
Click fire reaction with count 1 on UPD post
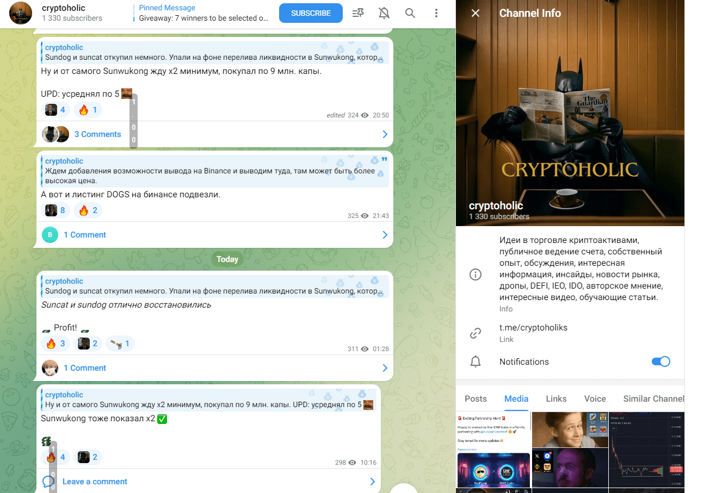coord(88,110)
